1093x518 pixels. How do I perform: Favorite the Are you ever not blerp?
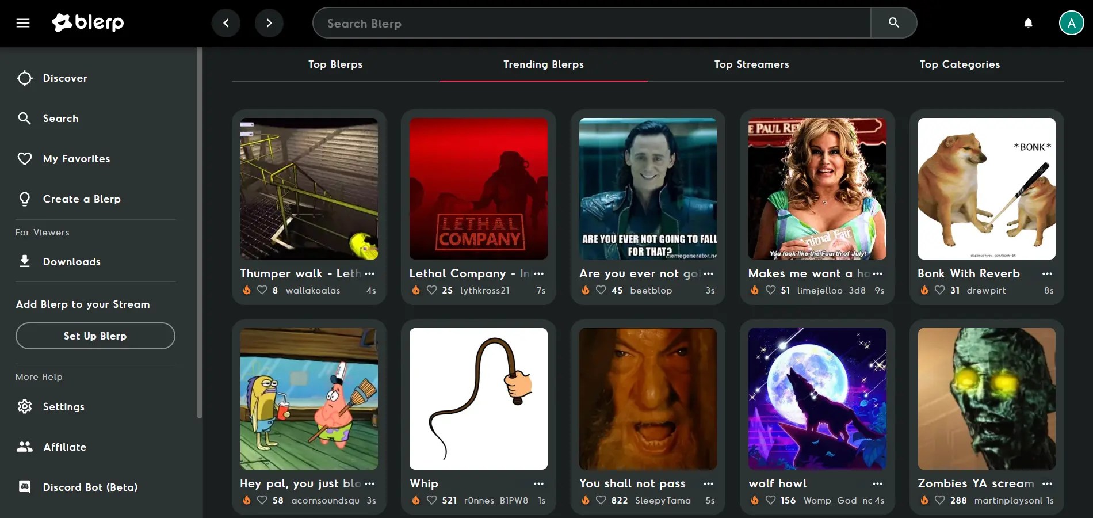coord(601,290)
